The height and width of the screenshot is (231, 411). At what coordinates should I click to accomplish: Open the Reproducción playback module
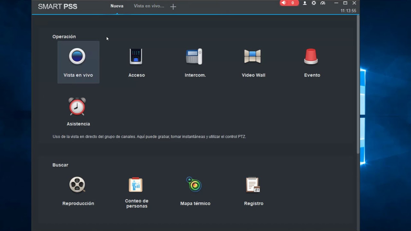point(78,191)
